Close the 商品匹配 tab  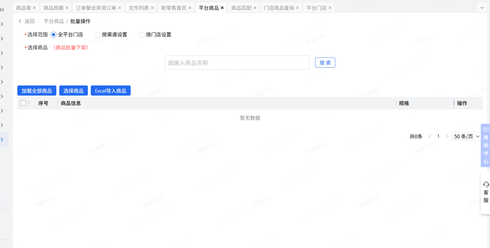(x=255, y=8)
